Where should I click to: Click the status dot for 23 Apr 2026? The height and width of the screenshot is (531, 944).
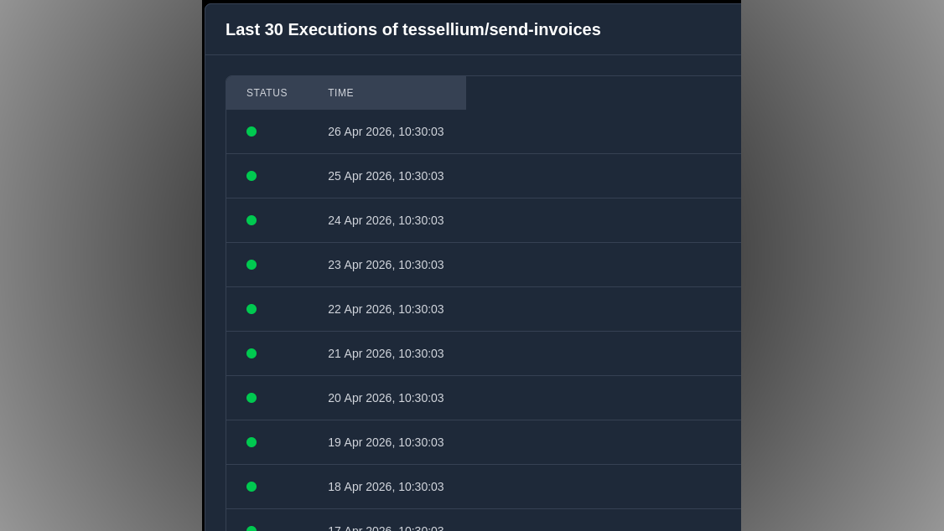252,265
